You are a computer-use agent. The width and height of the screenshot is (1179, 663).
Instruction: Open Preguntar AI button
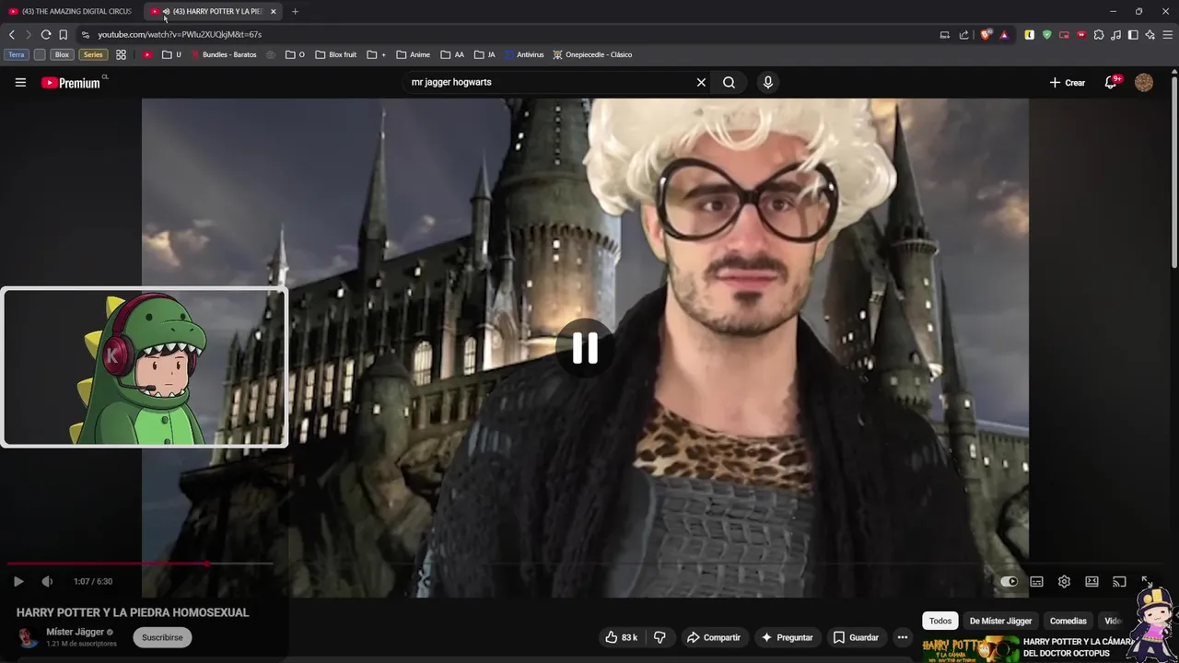pyautogui.click(x=787, y=637)
